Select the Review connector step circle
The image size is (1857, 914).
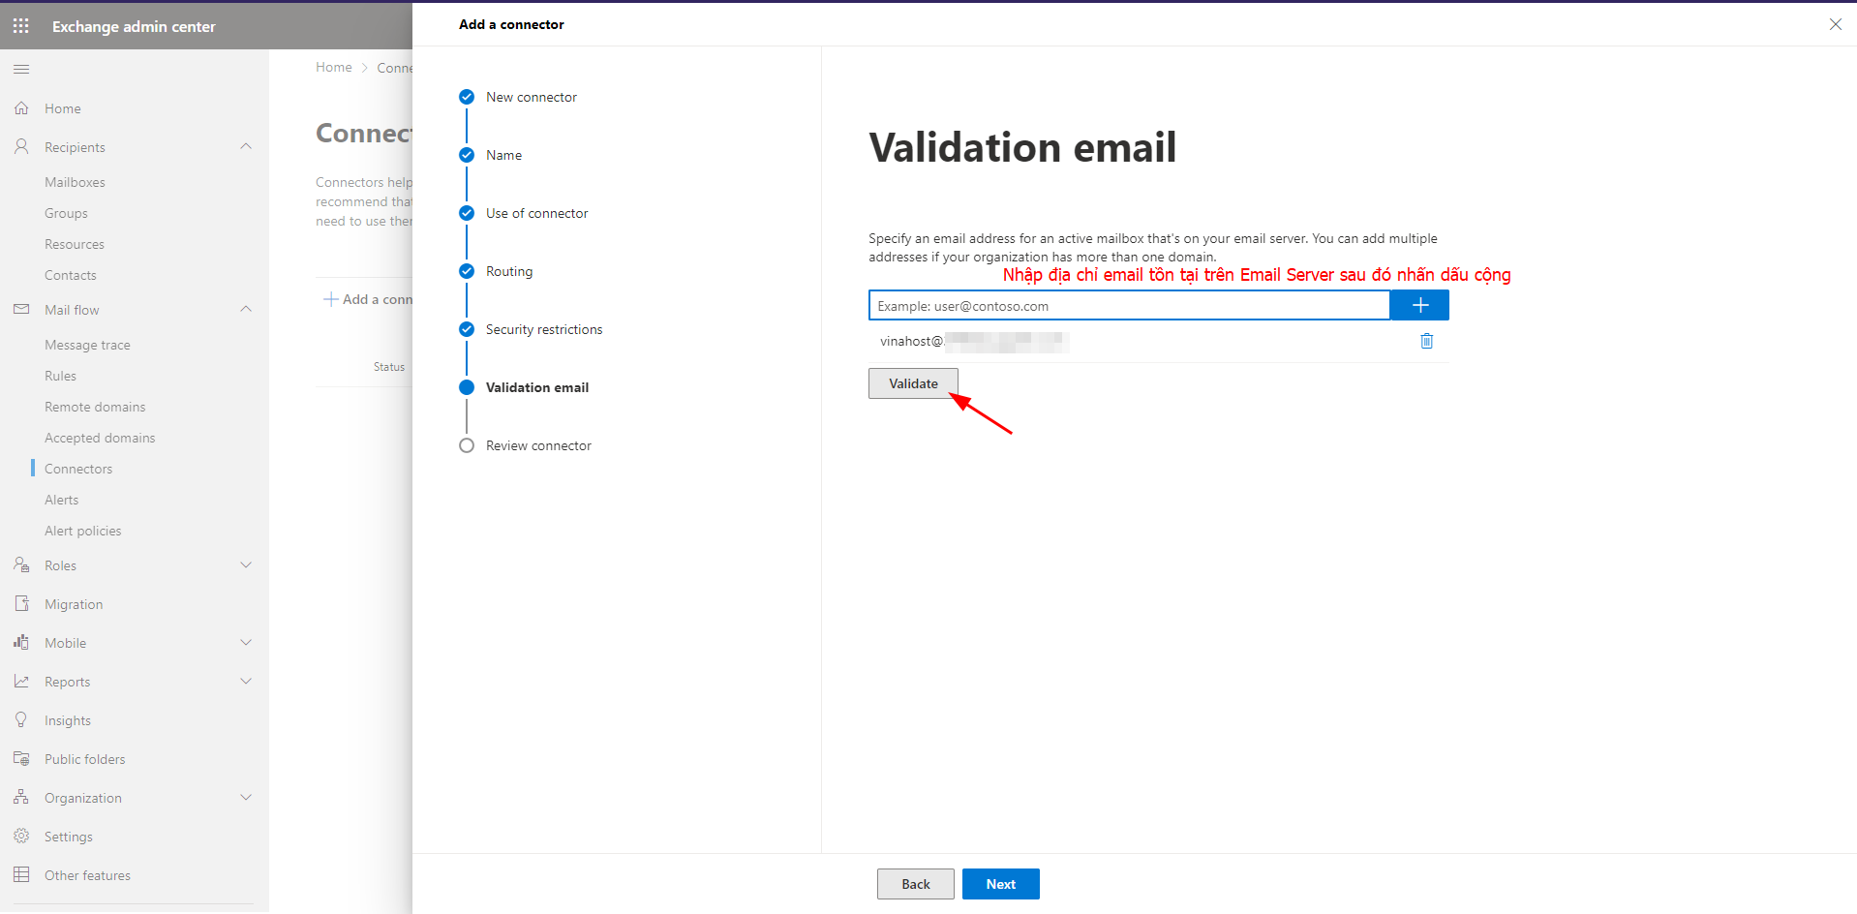point(467,445)
